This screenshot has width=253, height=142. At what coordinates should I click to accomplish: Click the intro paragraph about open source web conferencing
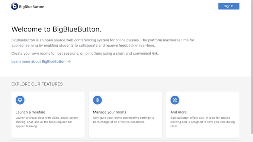click(x=103, y=43)
